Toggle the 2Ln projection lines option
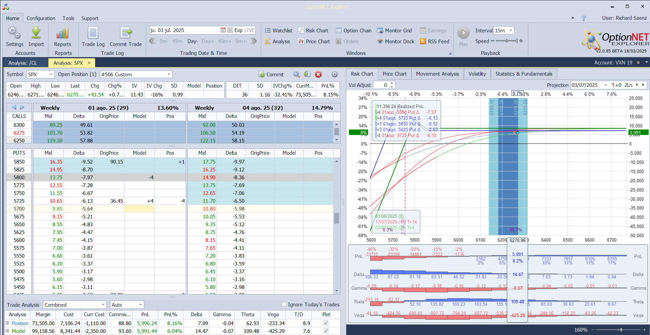 (x=628, y=85)
